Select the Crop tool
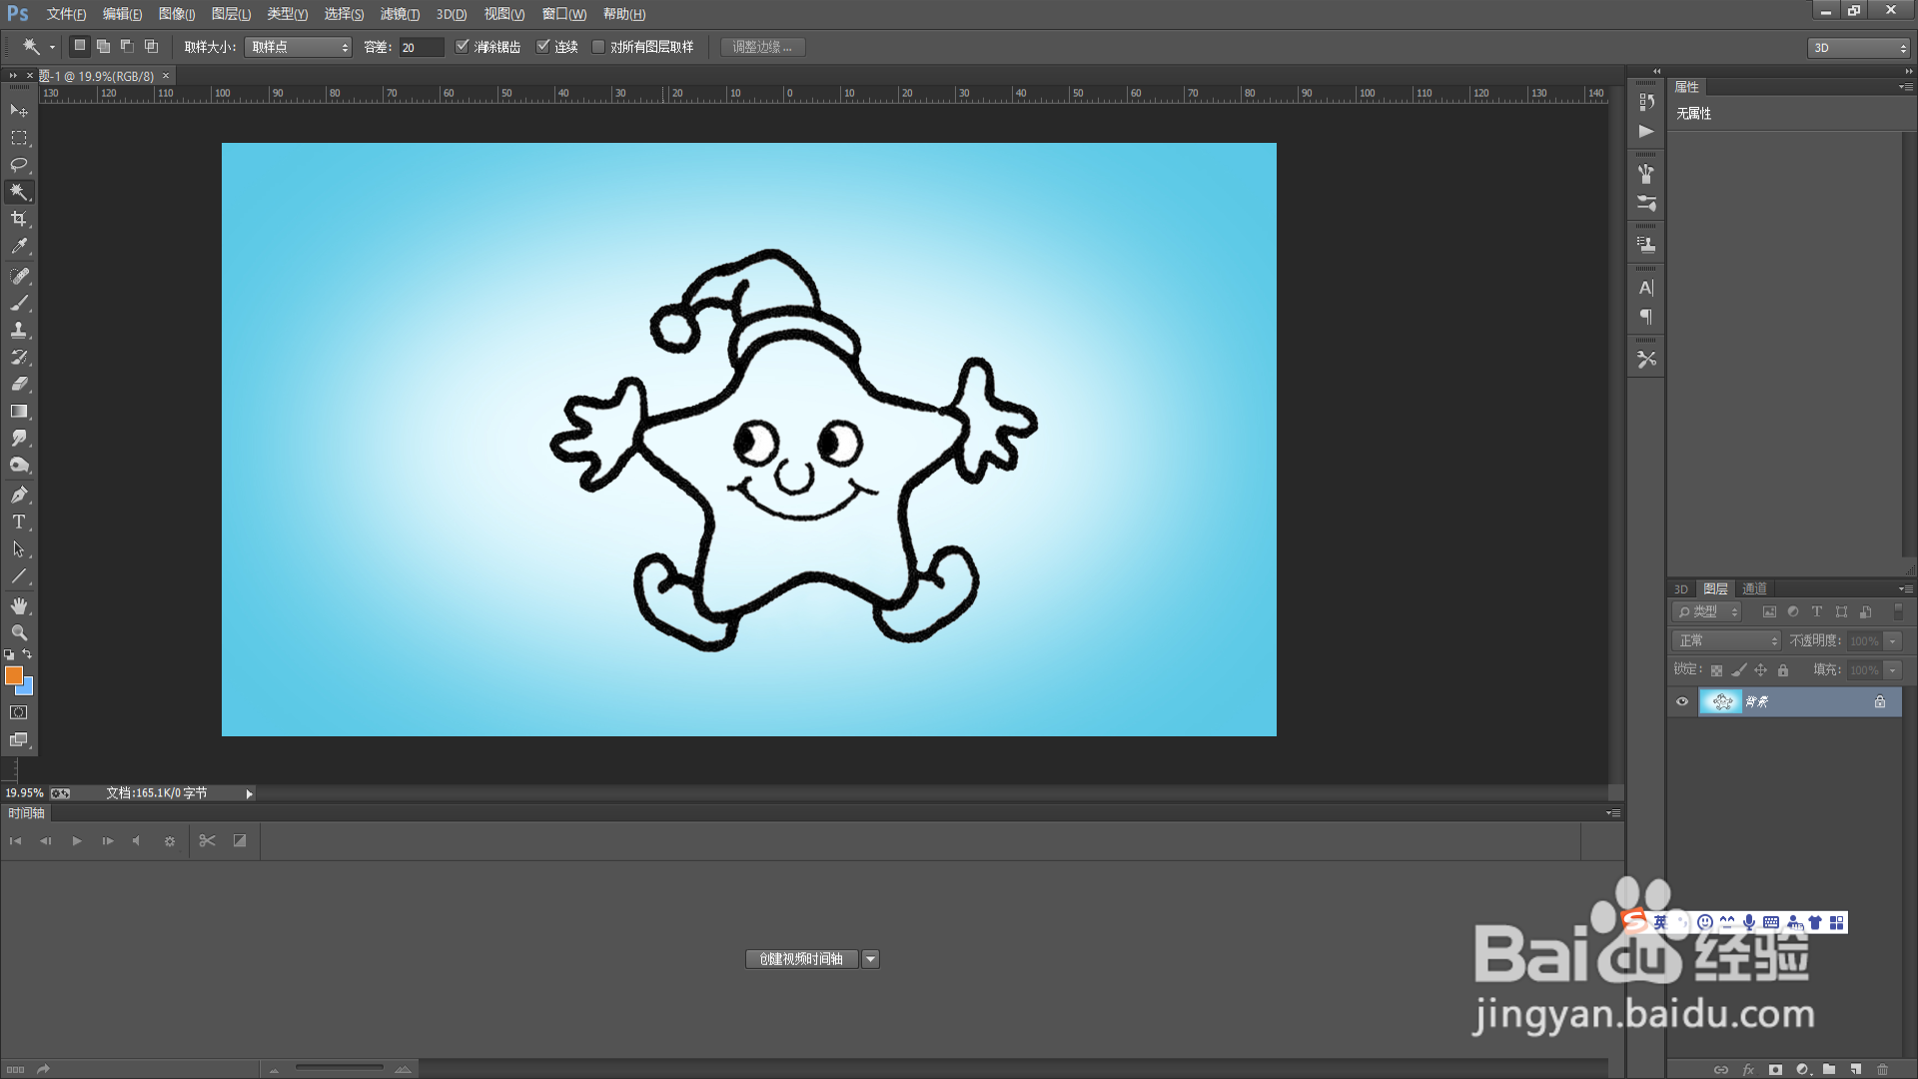Screen dimensions: 1918x1079 click(x=19, y=219)
